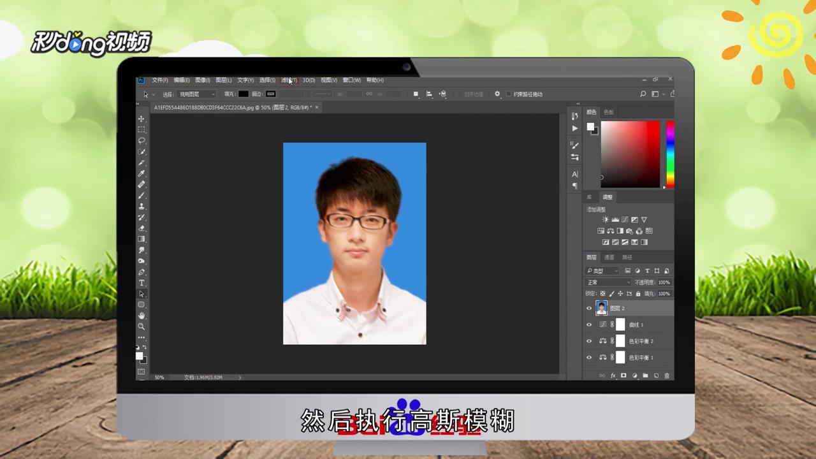Image resolution: width=816 pixels, height=459 pixels.
Task: Open the 填充 100% dropdown in Layers panel
Action: (x=664, y=293)
